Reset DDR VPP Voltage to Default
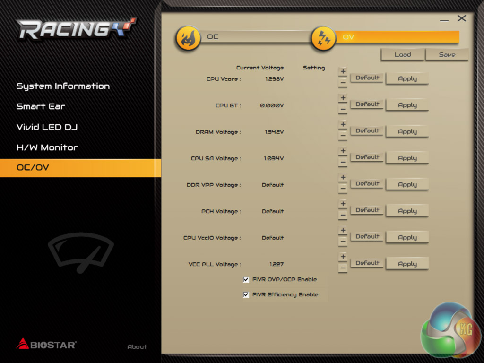Screen dimensions: 484x363 (x=367, y=184)
